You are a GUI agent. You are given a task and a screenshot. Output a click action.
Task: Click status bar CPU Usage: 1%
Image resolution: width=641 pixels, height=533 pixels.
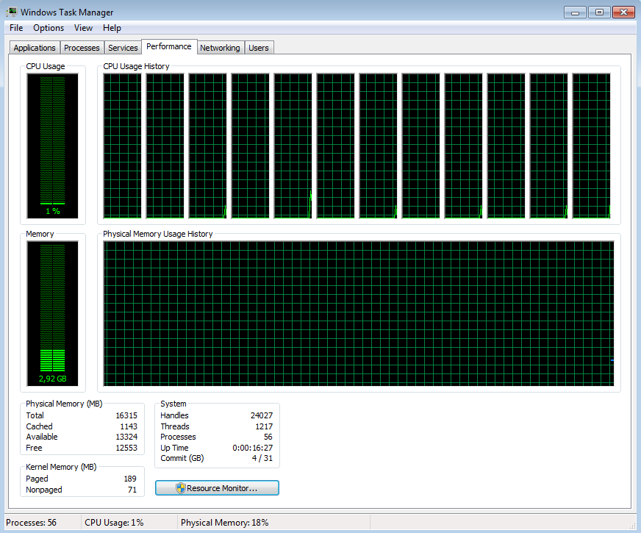(x=114, y=523)
